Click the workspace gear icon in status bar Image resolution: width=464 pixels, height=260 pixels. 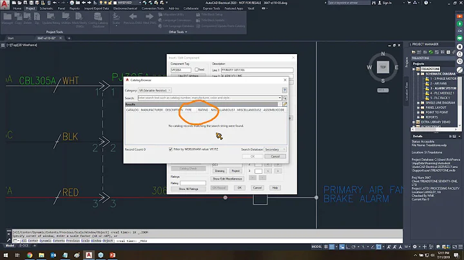415,246
